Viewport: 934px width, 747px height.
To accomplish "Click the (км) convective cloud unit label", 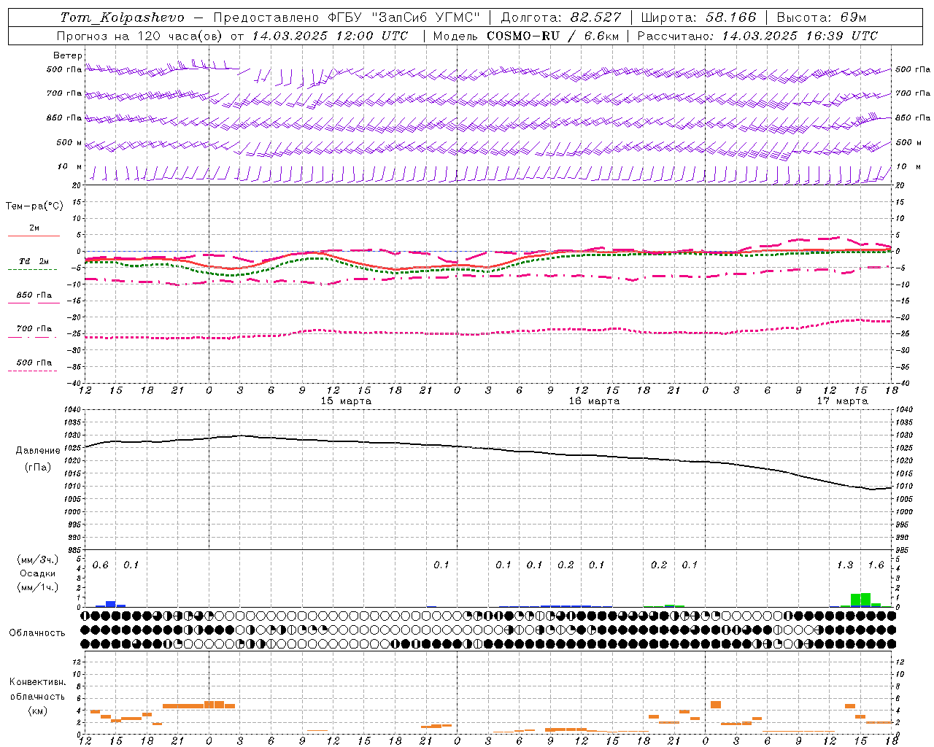I will click(x=37, y=711).
